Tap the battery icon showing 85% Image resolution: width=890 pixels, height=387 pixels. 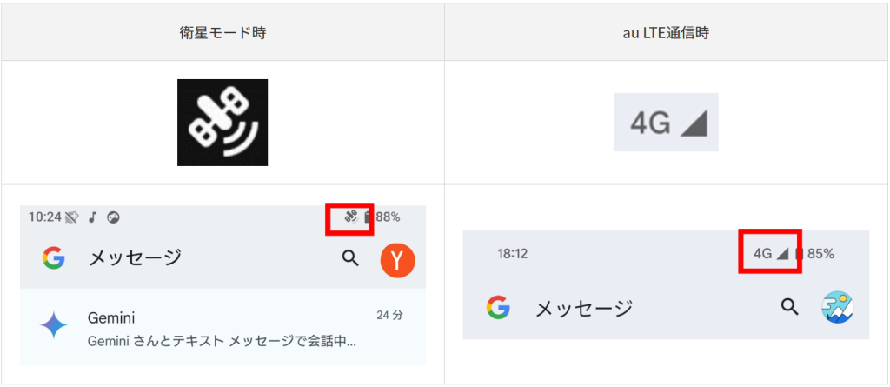(x=798, y=254)
